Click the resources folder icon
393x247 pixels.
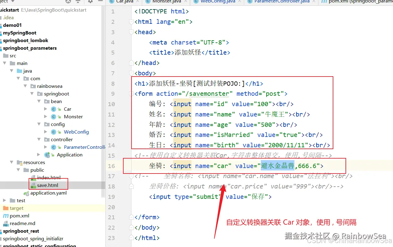[19, 163]
